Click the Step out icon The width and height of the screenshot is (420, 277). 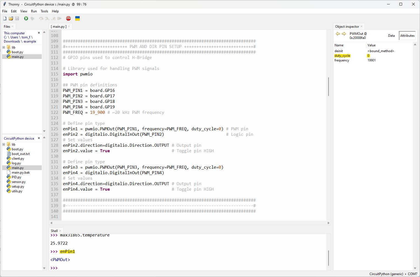point(53,18)
